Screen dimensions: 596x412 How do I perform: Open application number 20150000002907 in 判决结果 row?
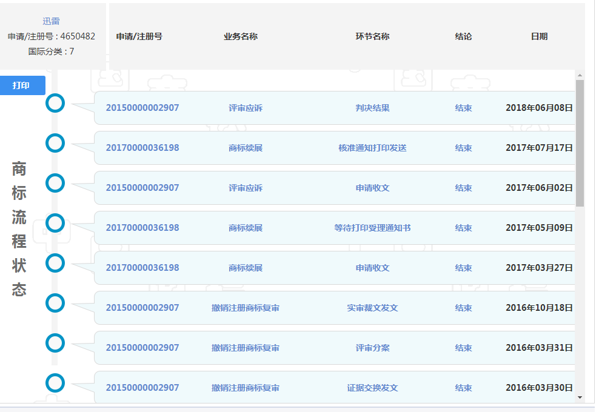click(x=142, y=107)
